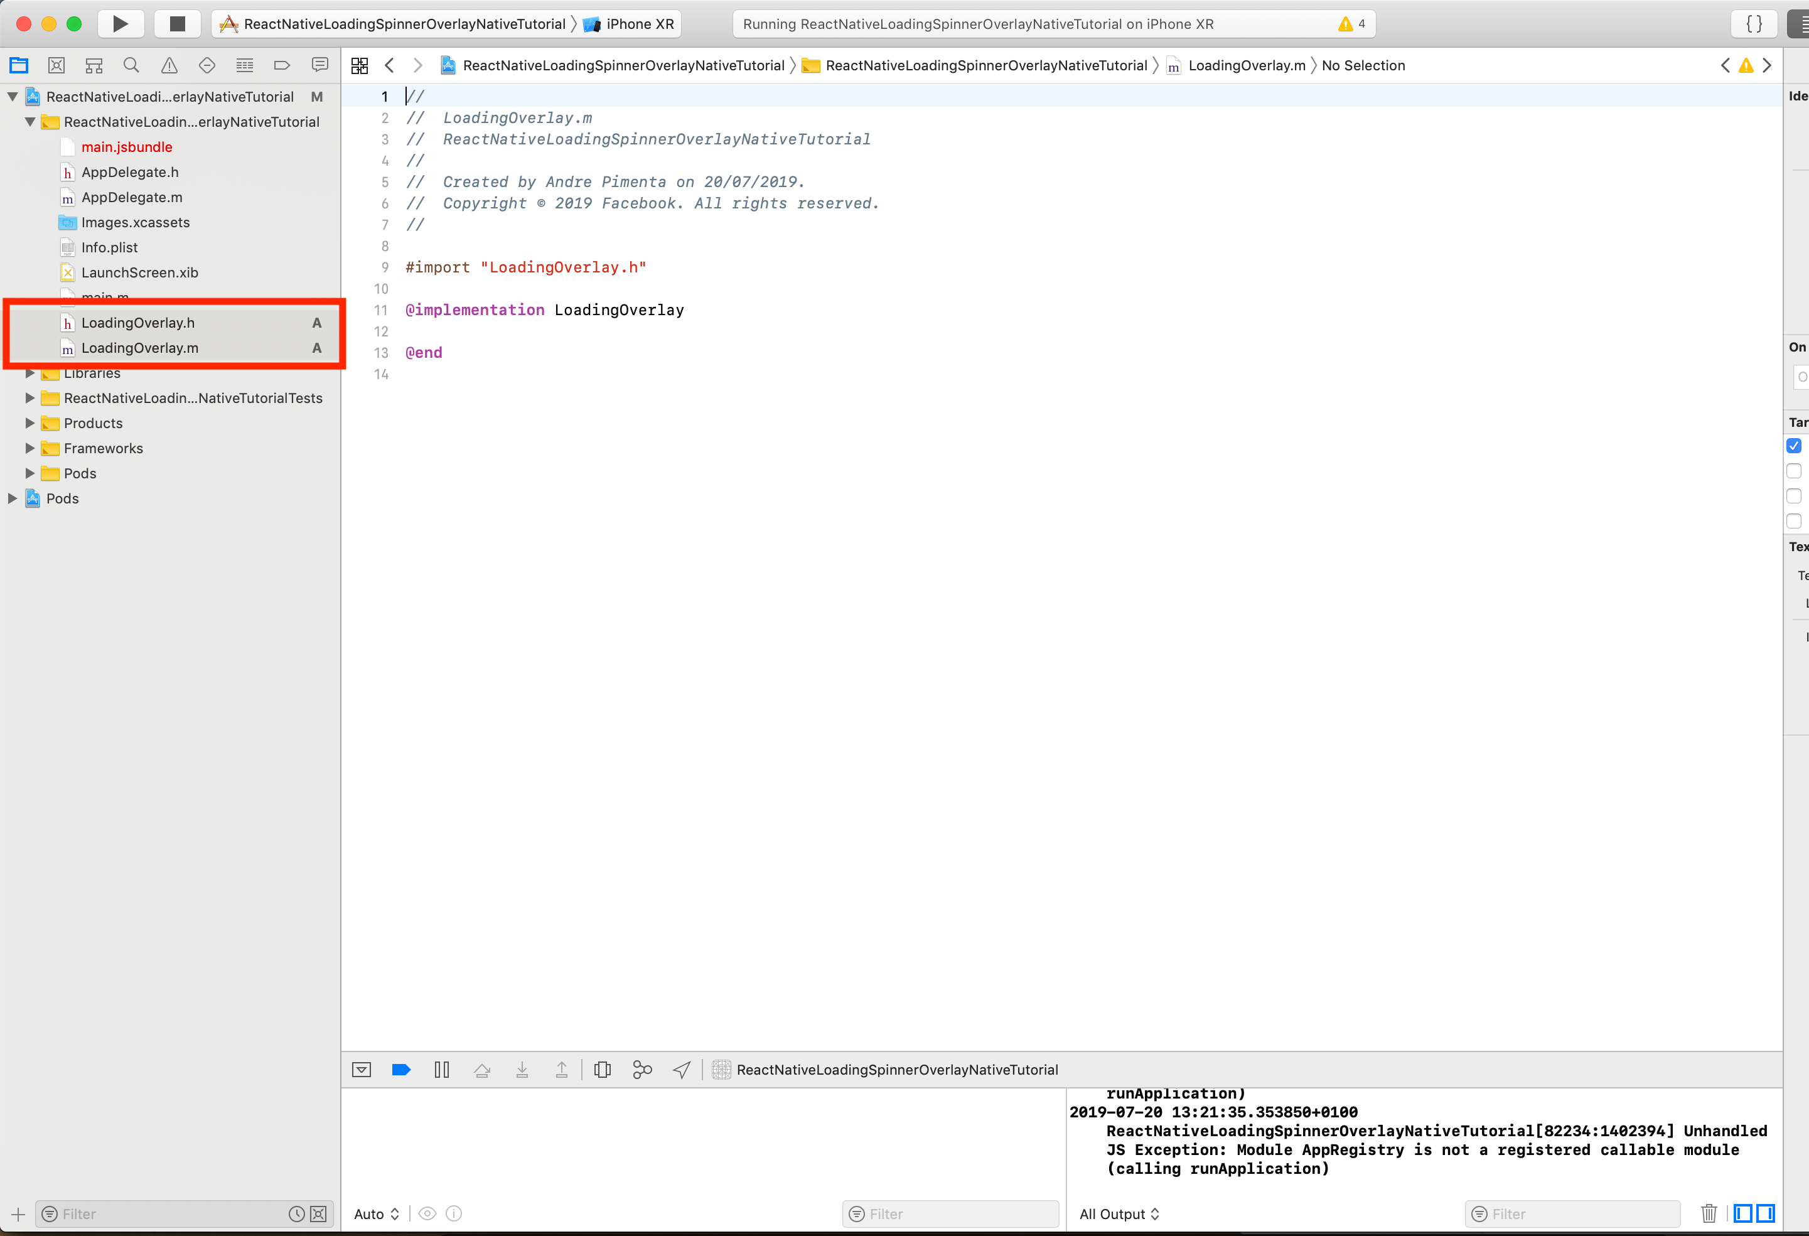Click the Debug View Hierarchy icon
The width and height of the screenshot is (1809, 1236).
602,1070
